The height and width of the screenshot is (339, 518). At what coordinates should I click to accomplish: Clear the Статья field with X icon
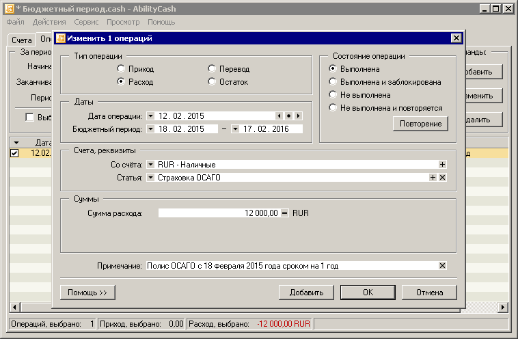point(442,178)
